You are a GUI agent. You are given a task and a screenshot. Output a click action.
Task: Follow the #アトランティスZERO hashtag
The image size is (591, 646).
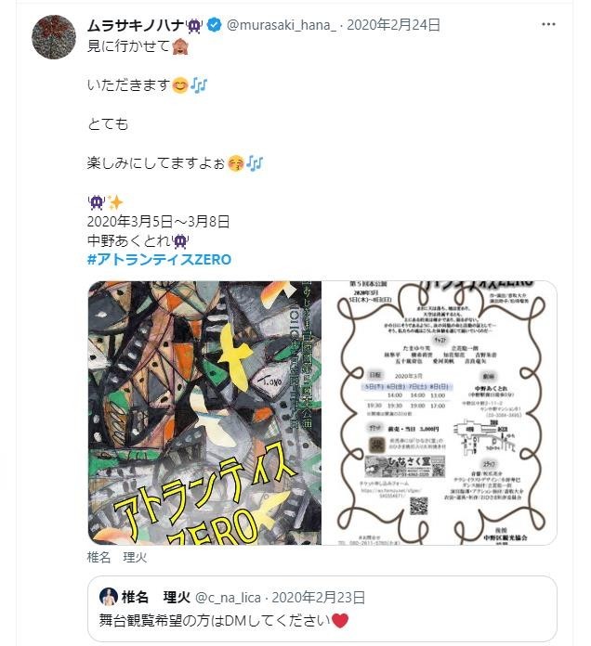pyautogui.click(x=159, y=260)
